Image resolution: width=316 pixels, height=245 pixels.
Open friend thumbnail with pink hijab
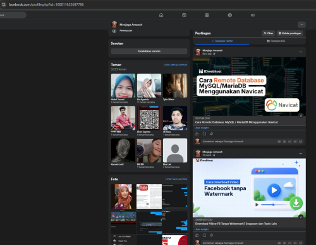point(149,86)
